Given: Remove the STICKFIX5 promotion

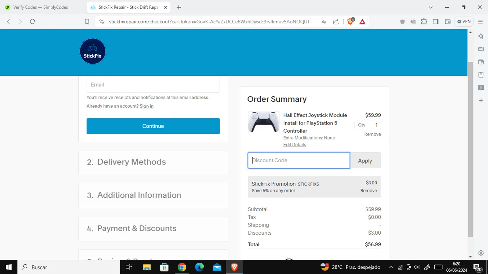Looking at the screenshot, I should (x=369, y=191).
